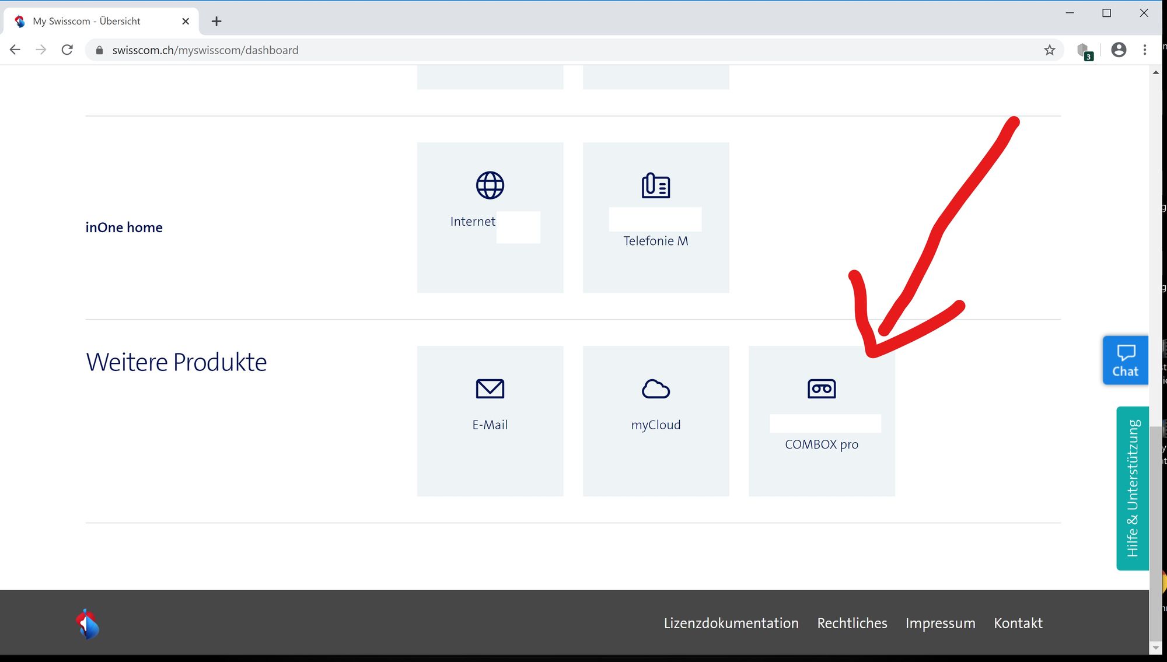Close the My Swisscom tab
This screenshot has height=662, width=1167.
pos(186,21)
